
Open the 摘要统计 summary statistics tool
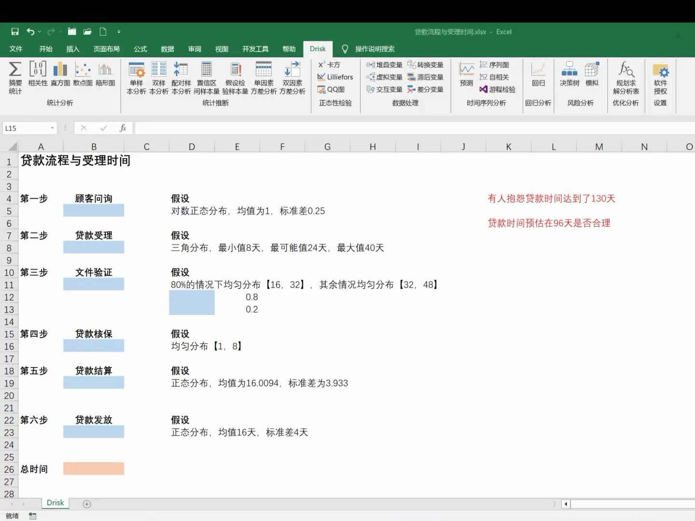[15, 78]
